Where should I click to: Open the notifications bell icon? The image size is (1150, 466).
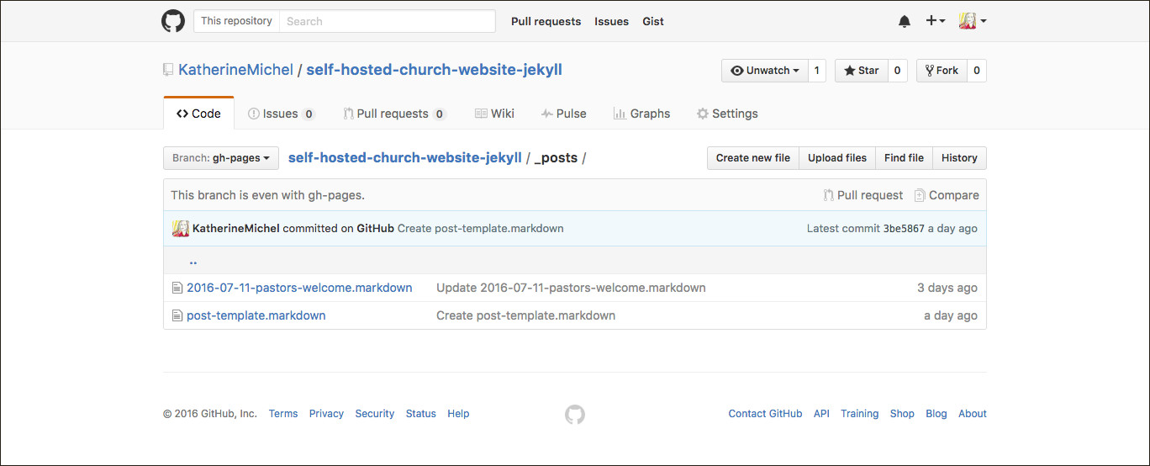click(x=905, y=21)
